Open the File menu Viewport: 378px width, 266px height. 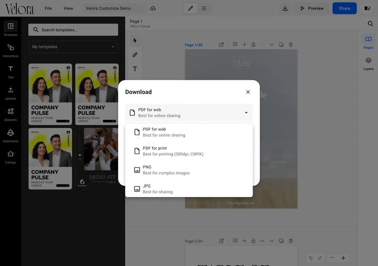pos(48,8)
